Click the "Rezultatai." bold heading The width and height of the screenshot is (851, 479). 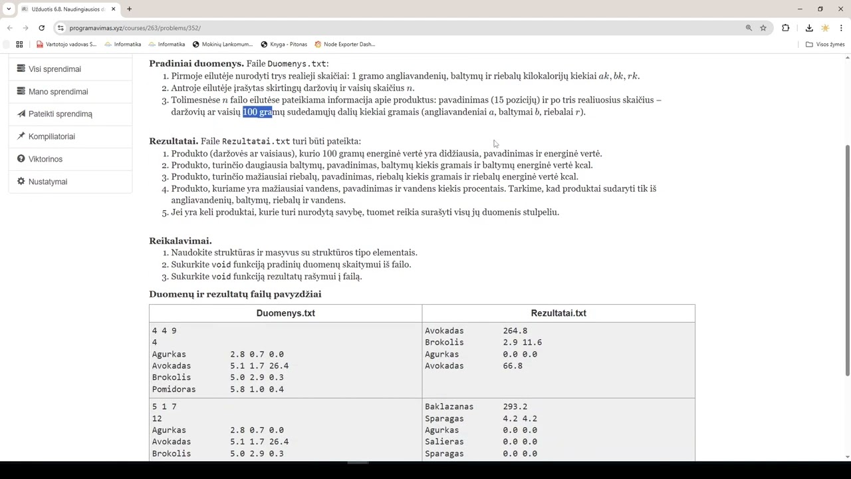tap(174, 141)
